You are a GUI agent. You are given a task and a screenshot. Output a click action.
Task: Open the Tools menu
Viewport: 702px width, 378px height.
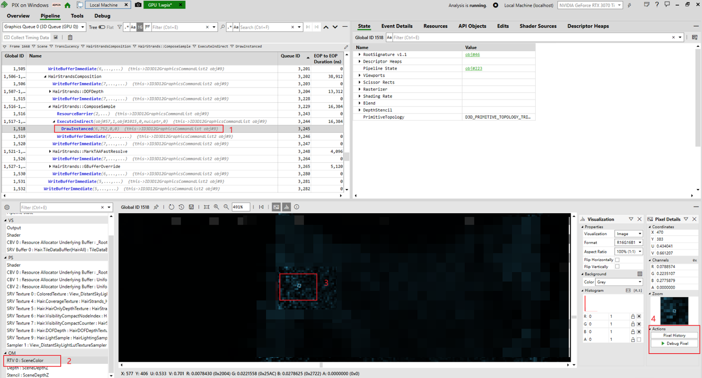coord(77,16)
